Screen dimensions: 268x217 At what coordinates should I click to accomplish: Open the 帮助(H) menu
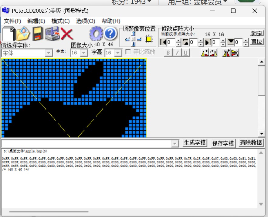click(111, 21)
